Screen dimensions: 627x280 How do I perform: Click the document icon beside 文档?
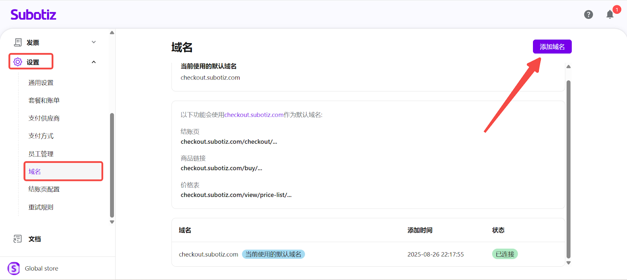[18, 239]
